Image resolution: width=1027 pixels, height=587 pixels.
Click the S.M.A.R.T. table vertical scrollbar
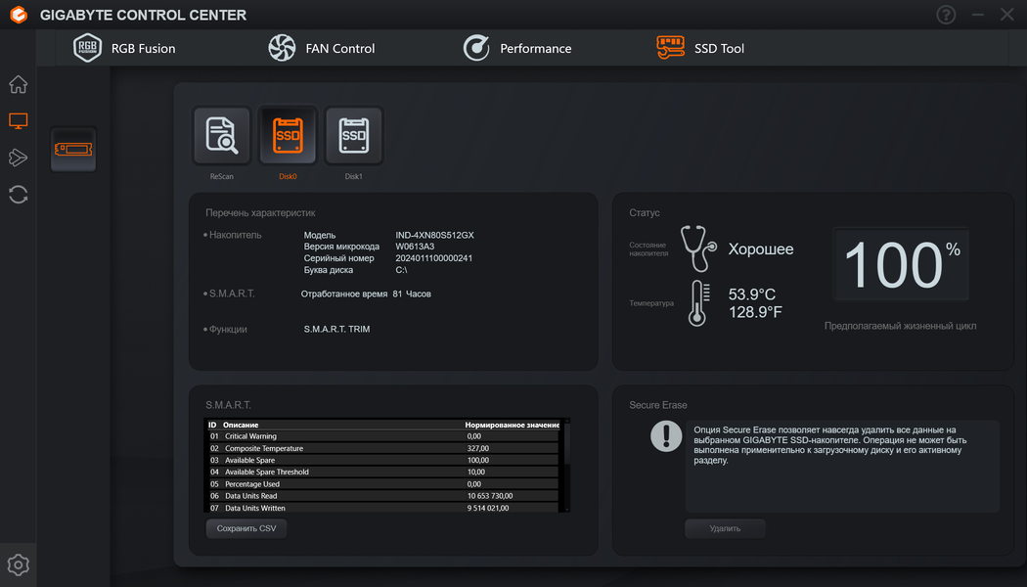click(567, 465)
